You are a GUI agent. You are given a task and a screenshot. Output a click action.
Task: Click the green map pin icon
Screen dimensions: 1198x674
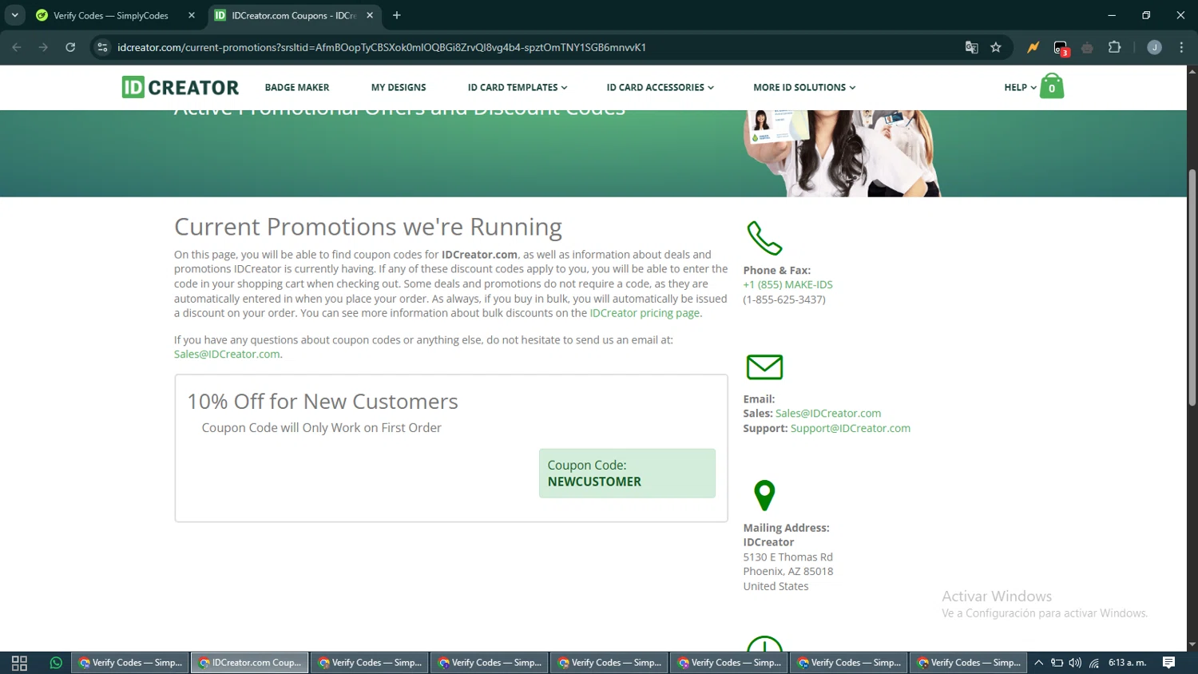point(764,495)
